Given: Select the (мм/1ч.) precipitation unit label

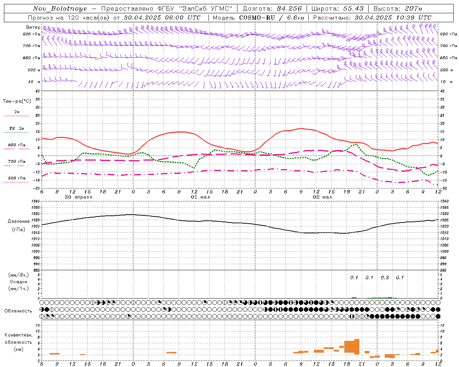Looking at the screenshot, I should tap(18, 289).
